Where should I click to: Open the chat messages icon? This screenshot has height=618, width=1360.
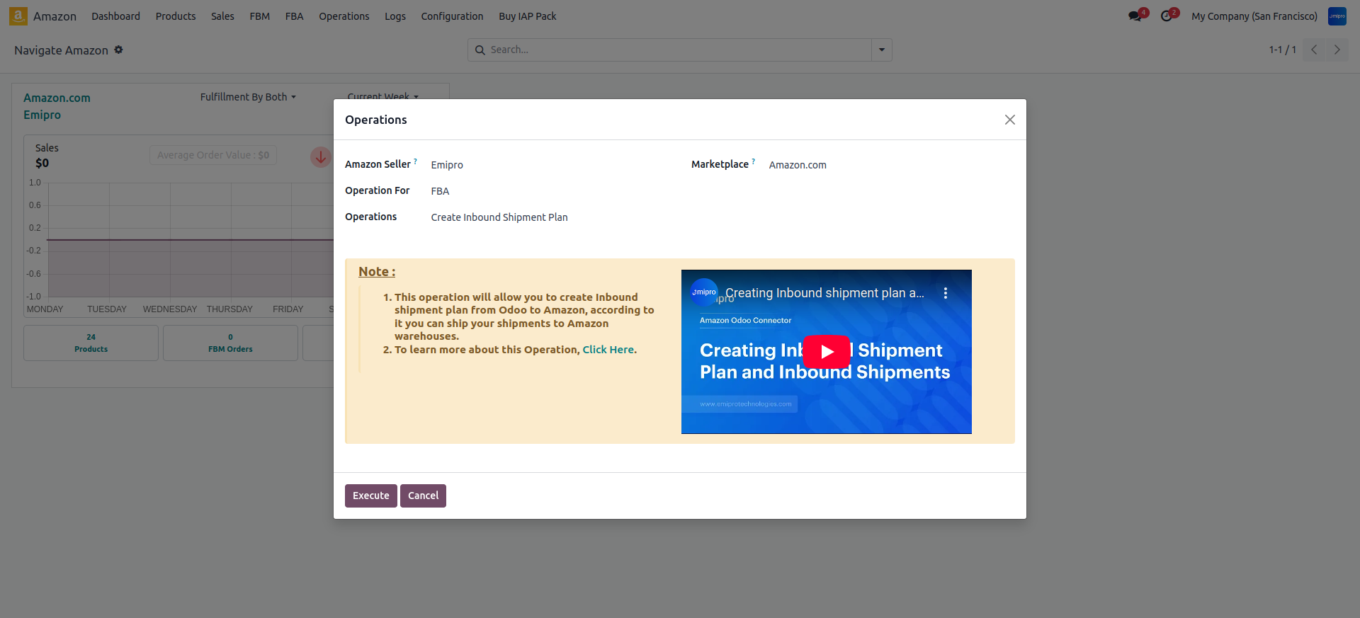click(x=1135, y=16)
